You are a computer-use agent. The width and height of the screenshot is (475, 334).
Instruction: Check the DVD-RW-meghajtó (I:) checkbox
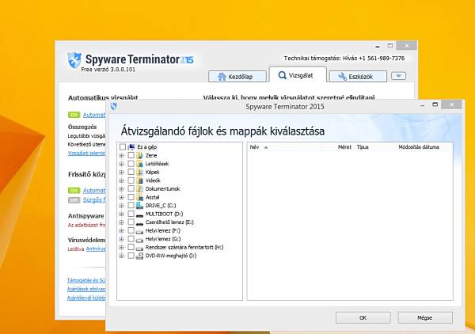tap(131, 256)
